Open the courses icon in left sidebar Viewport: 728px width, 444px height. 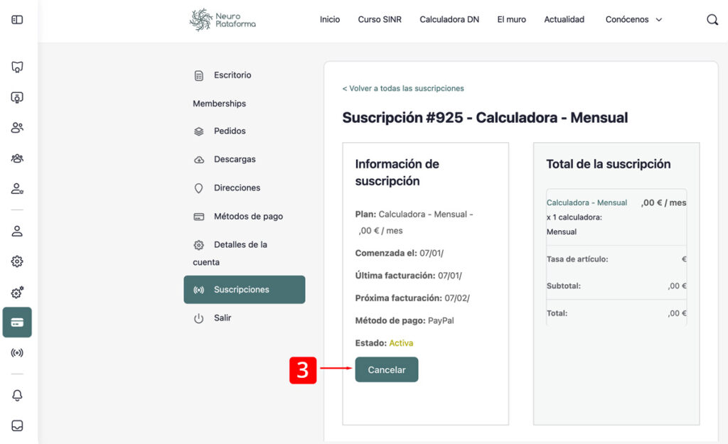(17, 67)
